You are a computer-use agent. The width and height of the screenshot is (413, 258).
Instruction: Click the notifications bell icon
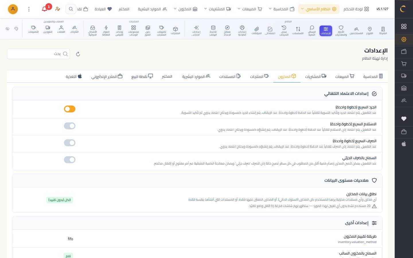[x=44, y=9]
